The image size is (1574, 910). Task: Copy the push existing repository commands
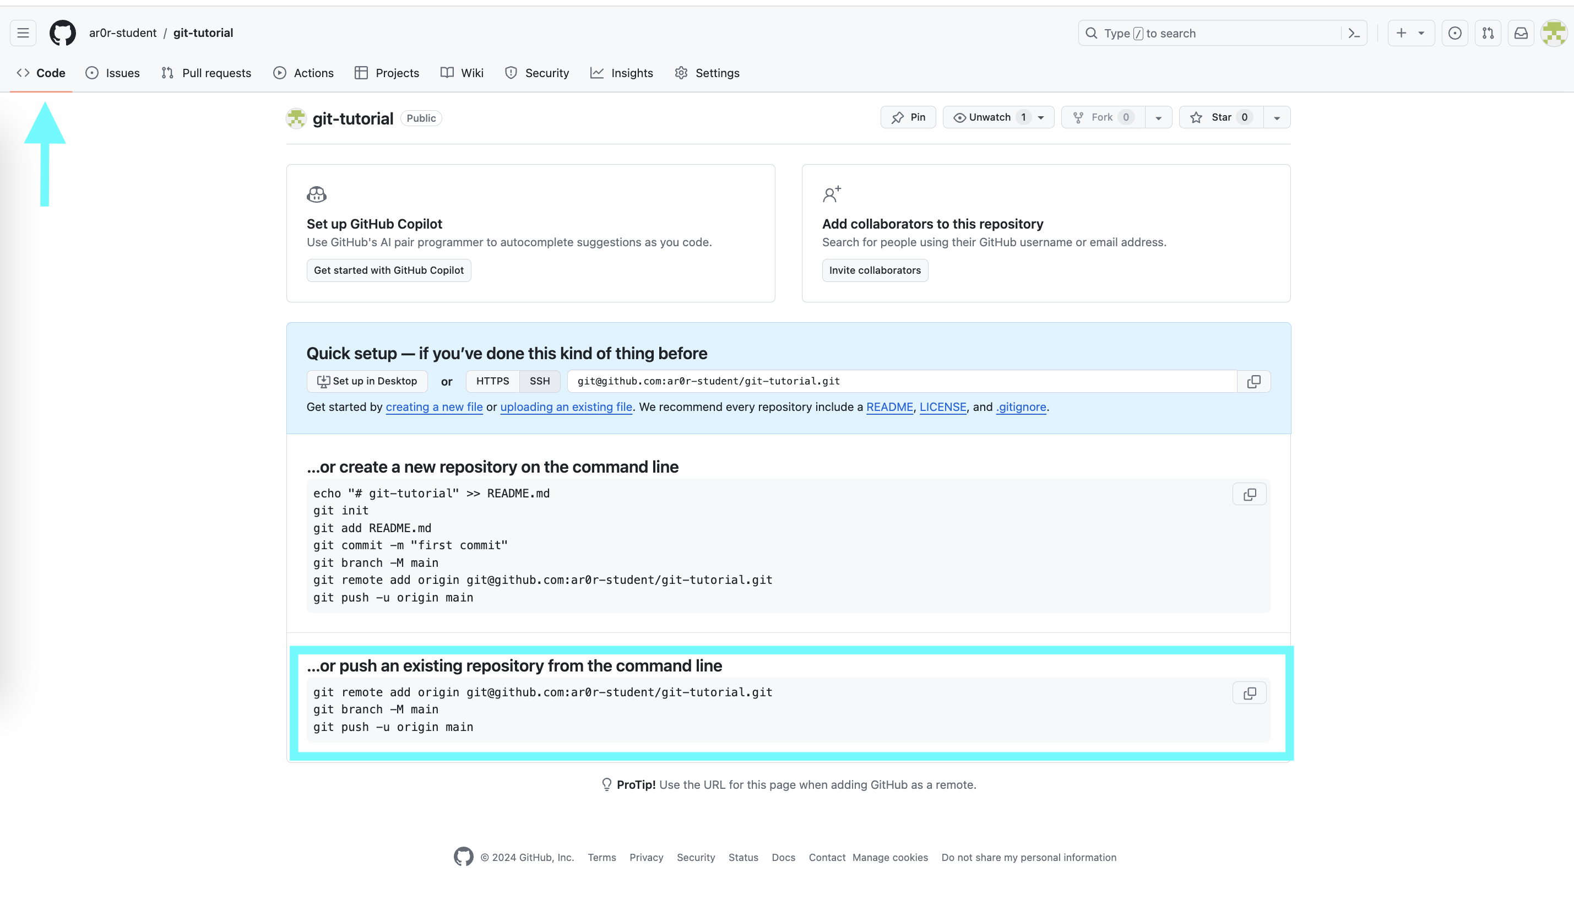coord(1249,694)
